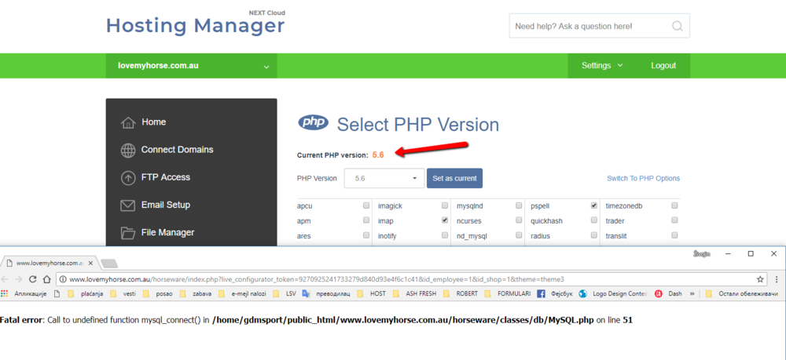Open the vesti bookmarks folder
Image resolution: width=786 pixels, height=360 pixels.
tap(123, 293)
